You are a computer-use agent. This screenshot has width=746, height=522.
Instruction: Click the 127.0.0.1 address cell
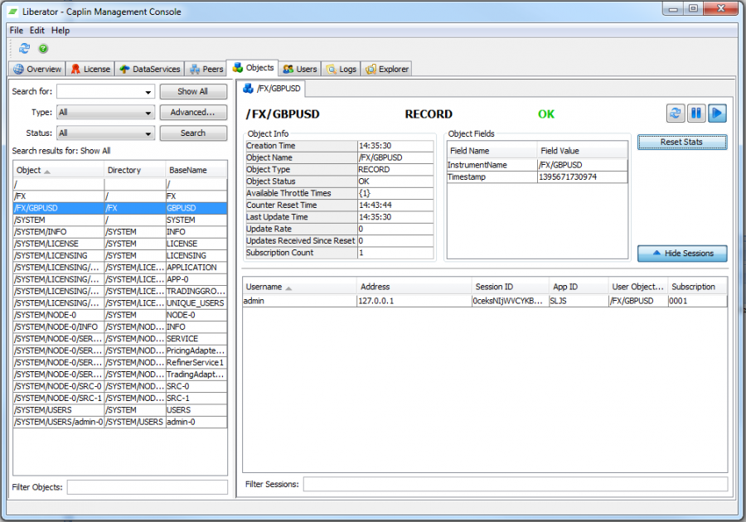(414, 301)
